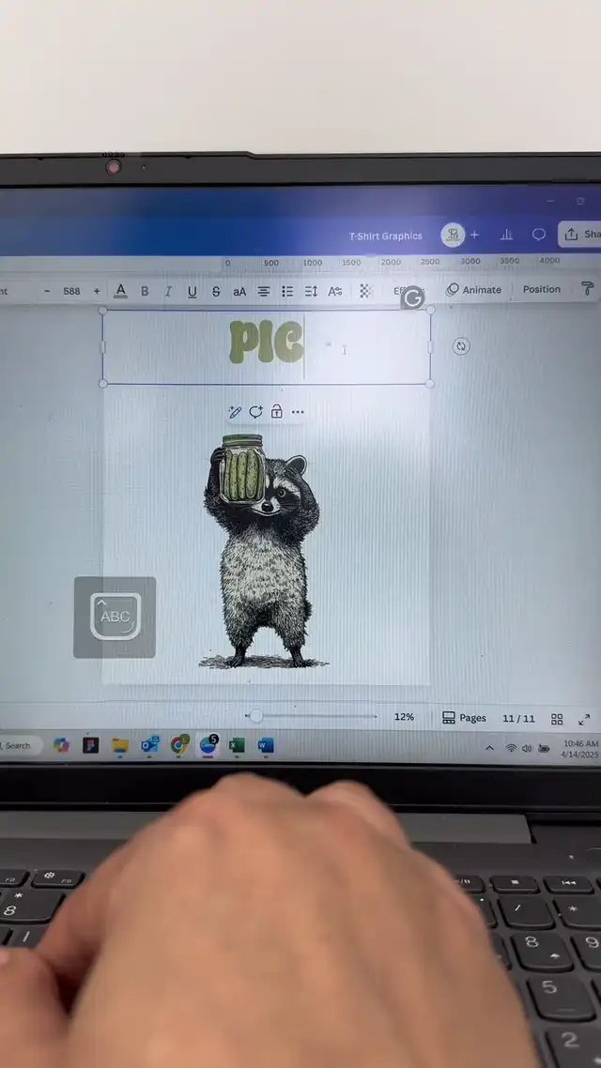Switch text to uppercase with aA
This screenshot has height=1068, width=601.
pyautogui.click(x=239, y=292)
